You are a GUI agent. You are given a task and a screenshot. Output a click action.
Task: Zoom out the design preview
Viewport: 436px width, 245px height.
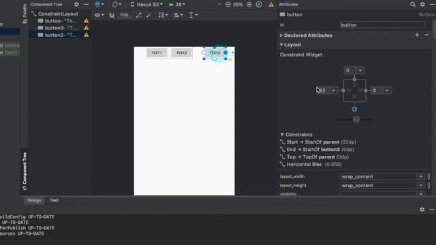pyautogui.click(x=228, y=5)
